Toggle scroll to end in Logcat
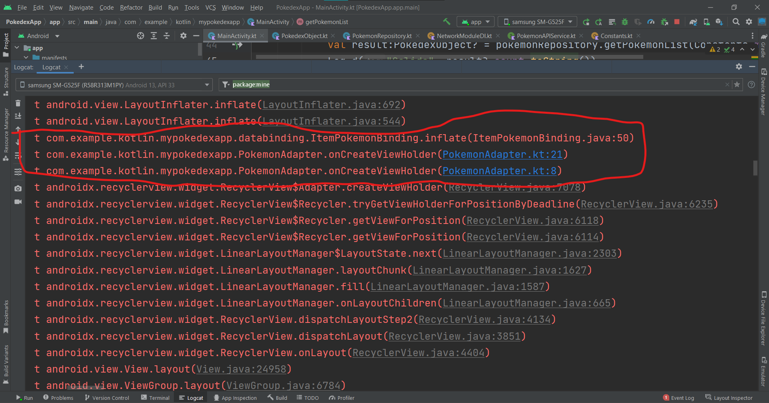The height and width of the screenshot is (403, 769). (18, 116)
